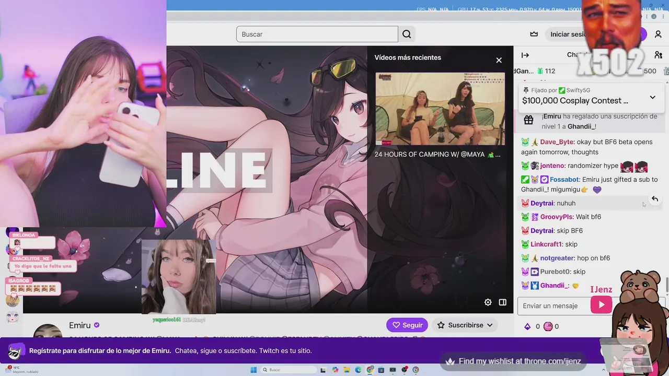Image resolution: width=669 pixels, height=376 pixels.
Task: Click the gift icon on Emiru's sub notice
Action: point(528,120)
